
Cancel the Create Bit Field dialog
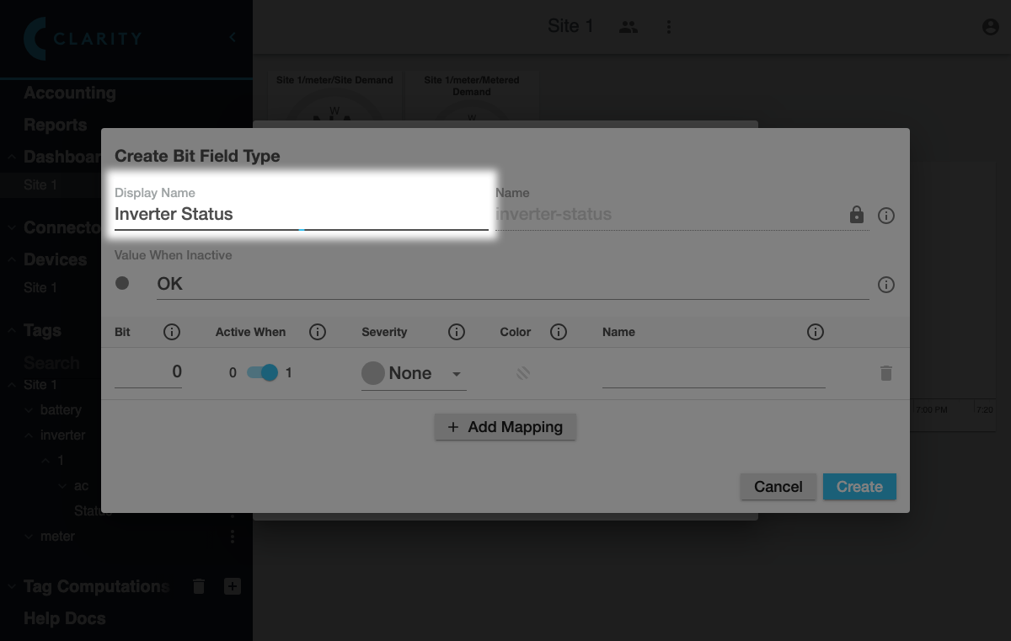778,487
